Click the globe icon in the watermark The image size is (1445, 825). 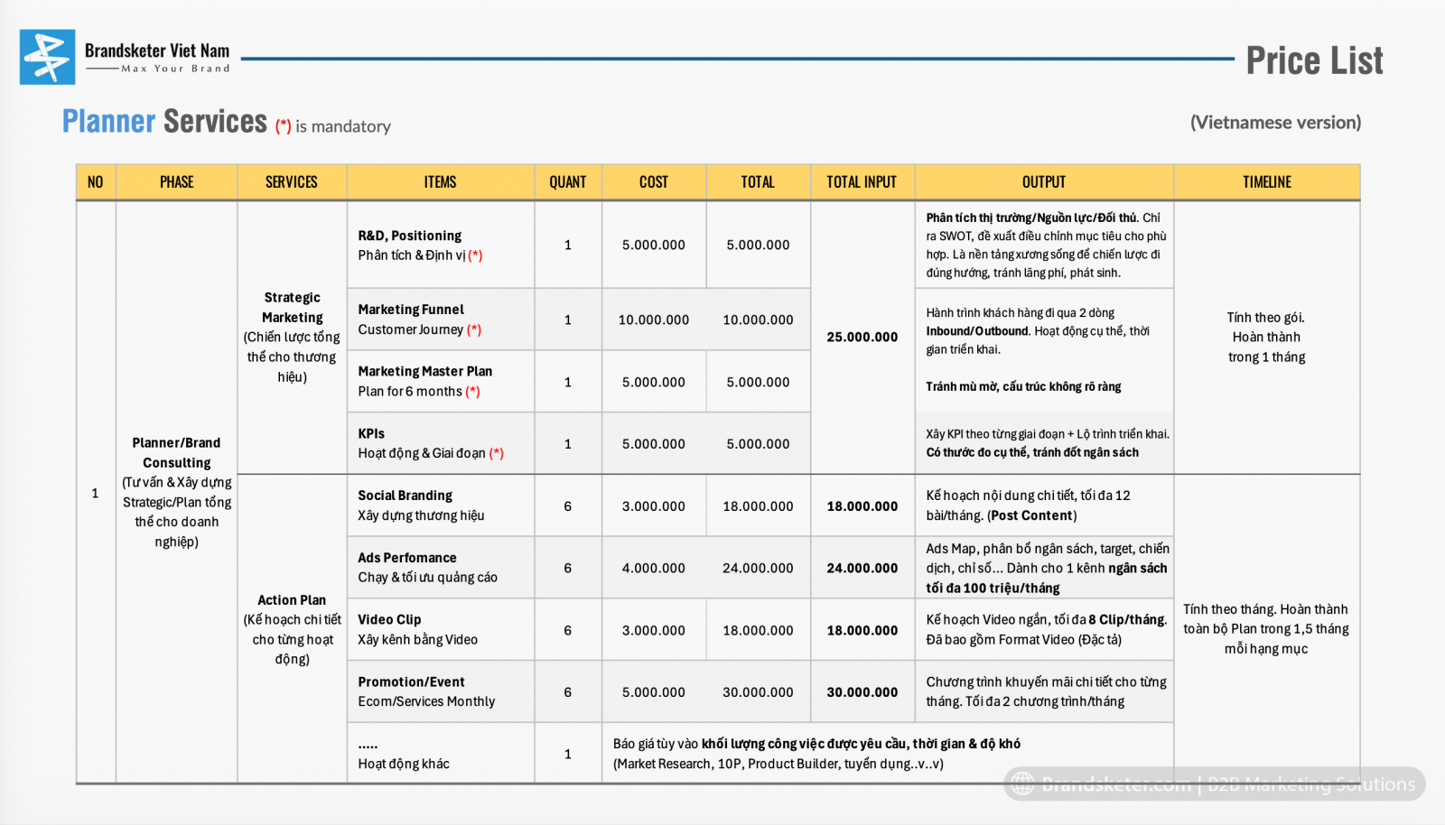[x=1022, y=783]
